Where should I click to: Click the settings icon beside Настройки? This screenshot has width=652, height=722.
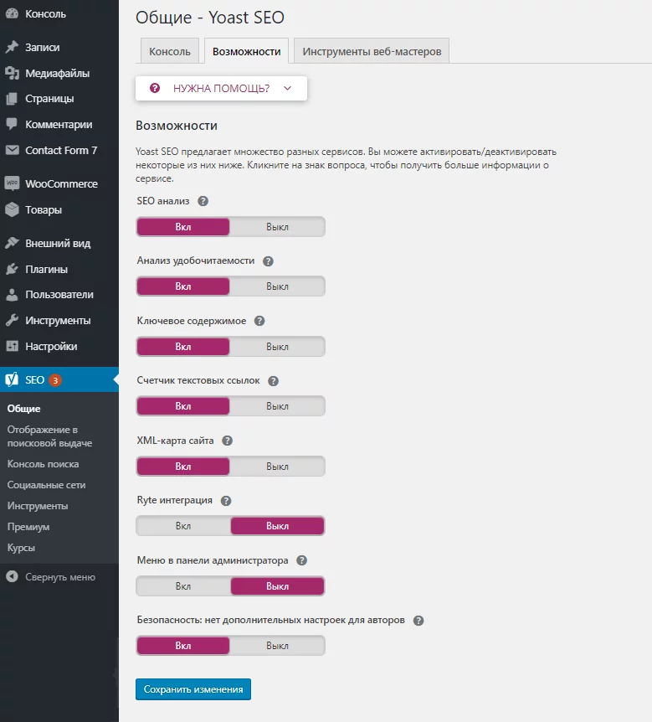12,346
